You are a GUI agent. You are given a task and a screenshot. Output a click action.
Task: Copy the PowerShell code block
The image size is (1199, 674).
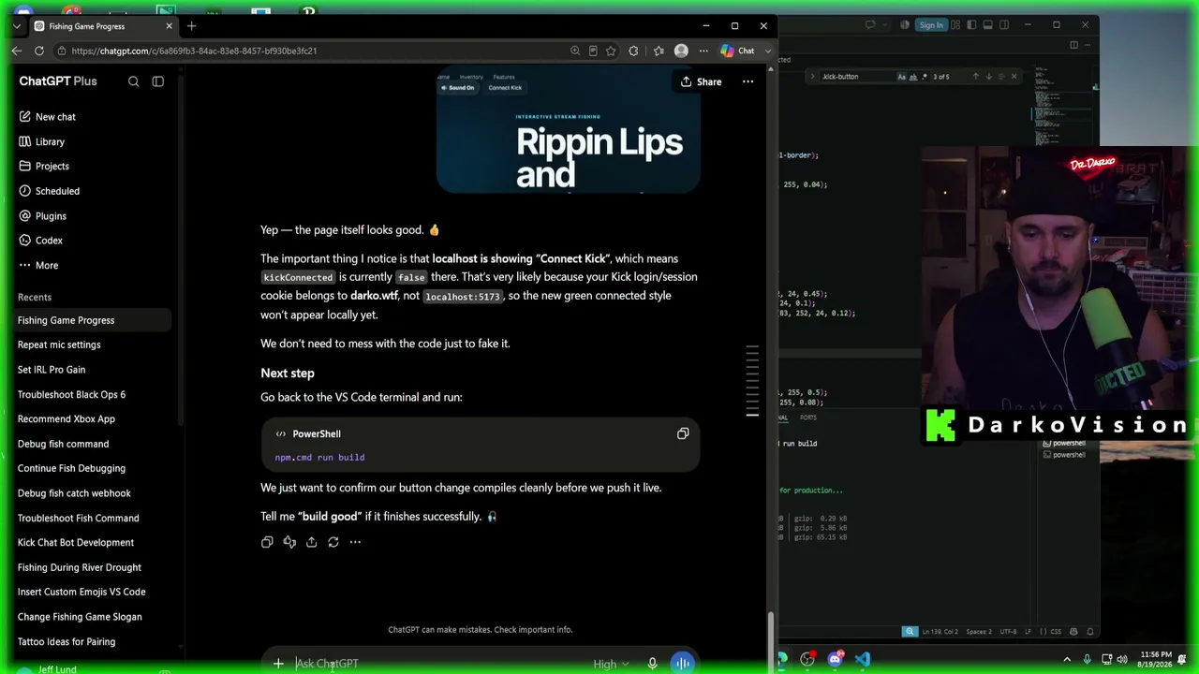(x=683, y=433)
